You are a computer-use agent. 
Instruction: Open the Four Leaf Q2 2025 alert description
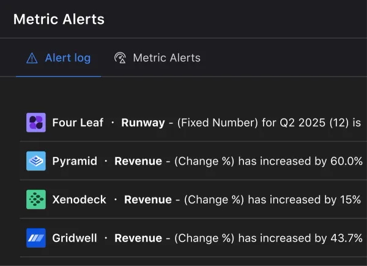(x=269, y=123)
